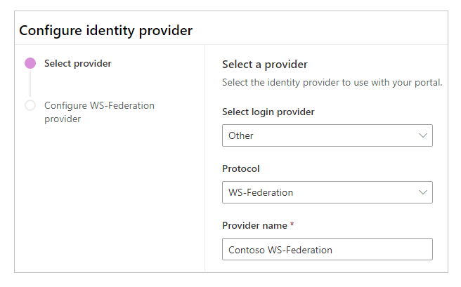This screenshot has height=287, width=461.
Task: Open the Select login provider dropdown
Action: pos(327,135)
